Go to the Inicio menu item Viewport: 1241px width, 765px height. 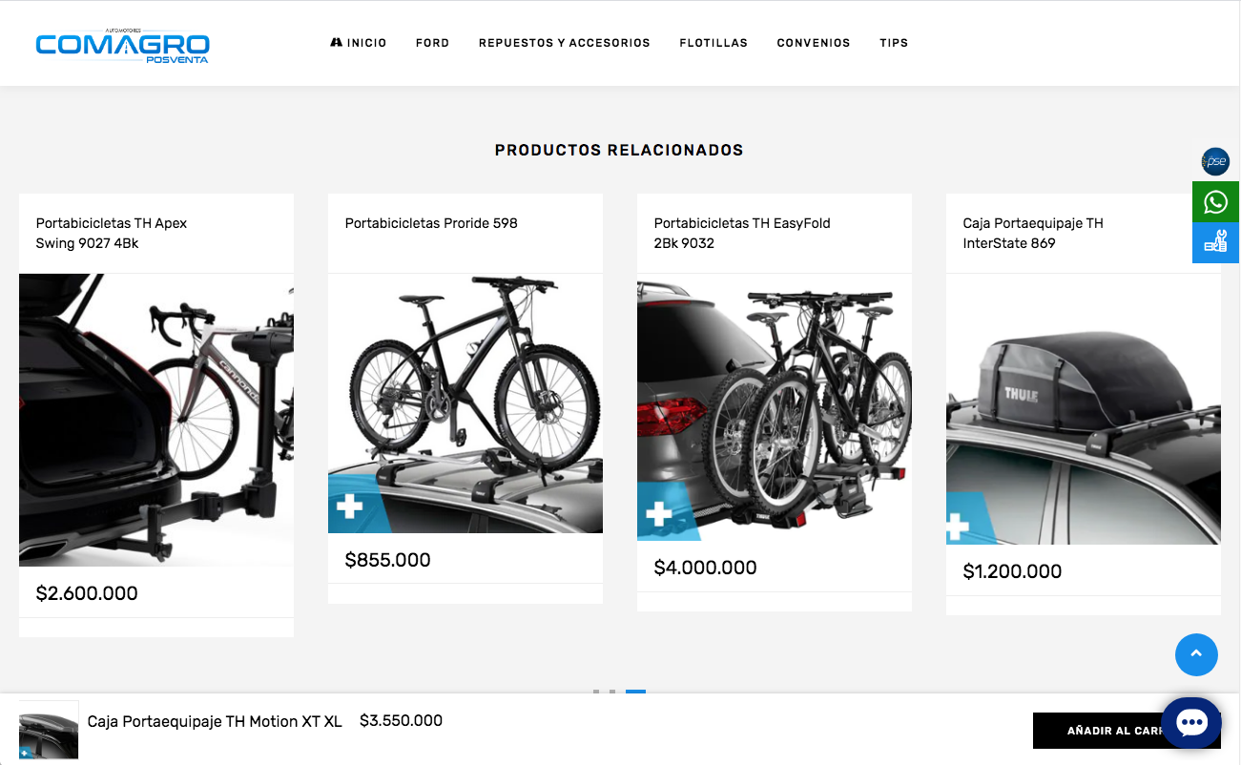pyautogui.click(x=359, y=43)
